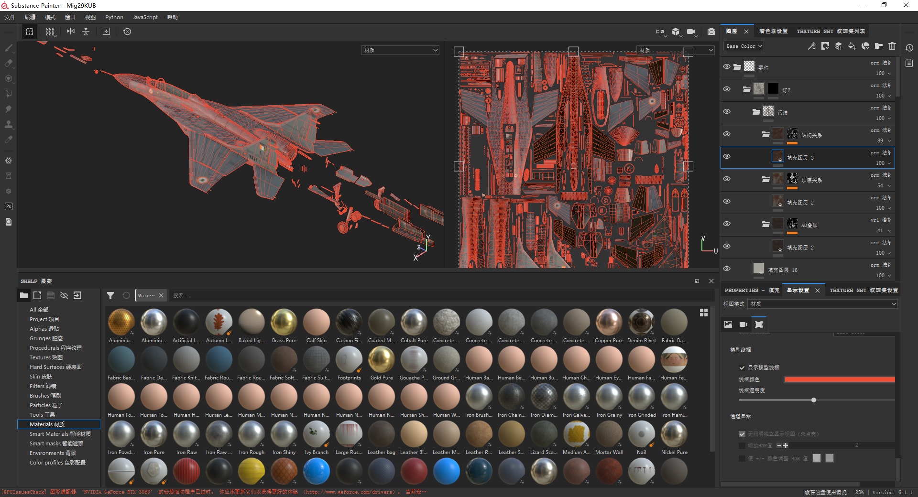The width and height of the screenshot is (918, 497).
Task: Click the shelf filter funnel icon
Action: [110, 295]
